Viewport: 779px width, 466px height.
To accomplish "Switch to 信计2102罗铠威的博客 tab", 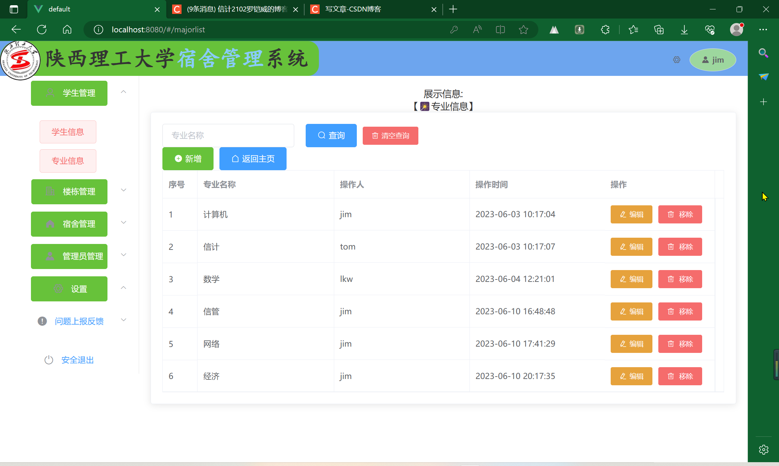I will tap(236, 9).
